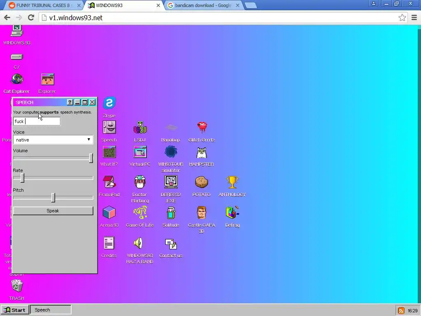
Task: Open the Chrome hamburger menu
Action: [x=414, y=18]
